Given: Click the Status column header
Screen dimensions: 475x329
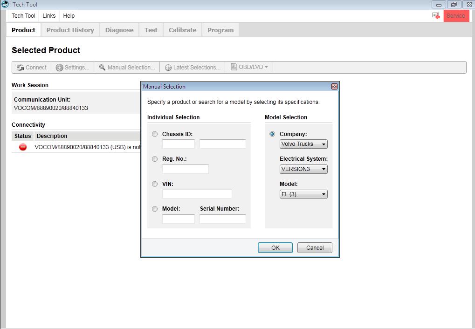Looking at the screenshot, I should coord(23,136).
